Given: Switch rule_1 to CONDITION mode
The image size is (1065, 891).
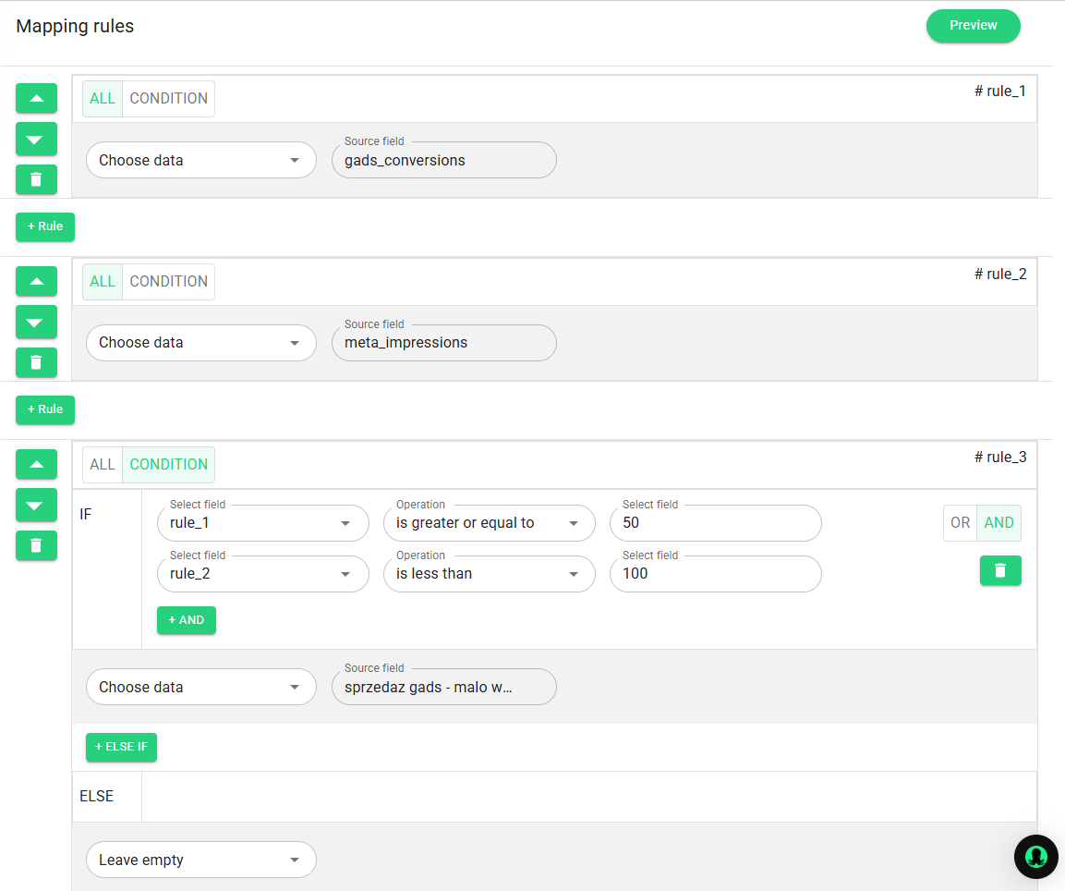Looking at the screenshot, I should point(168,99).
